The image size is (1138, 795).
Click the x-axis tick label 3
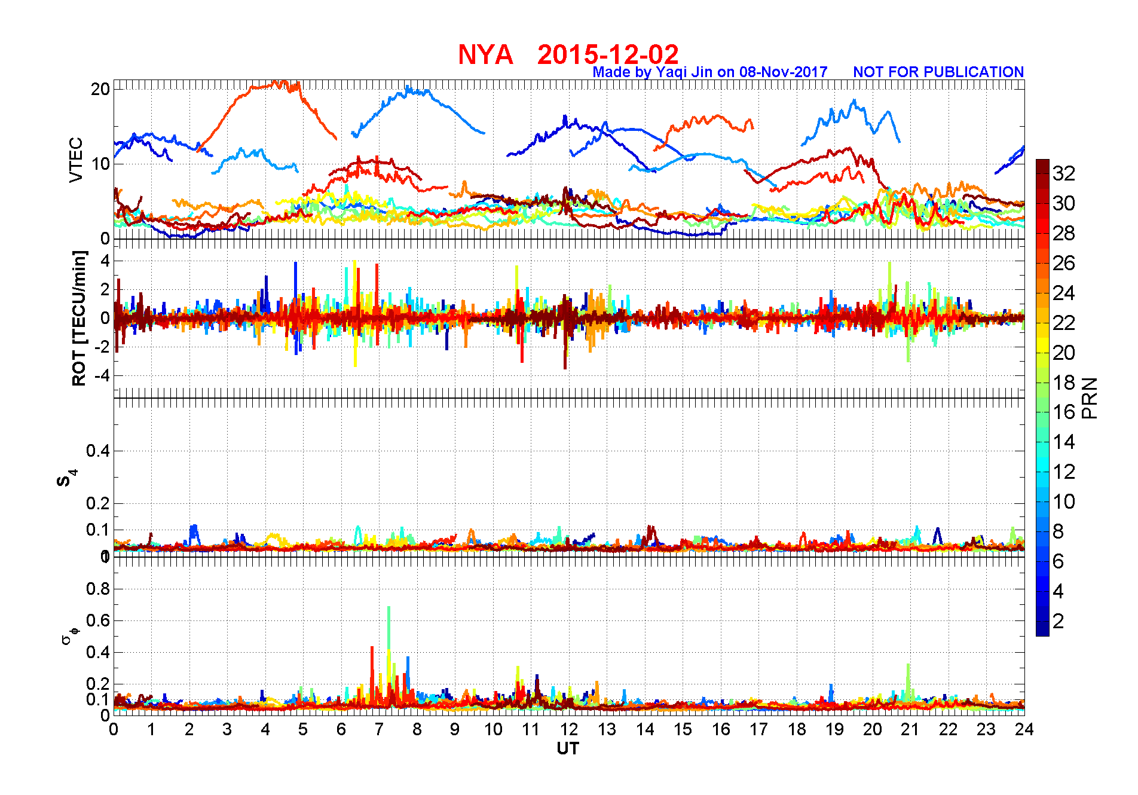pos(227,729)
